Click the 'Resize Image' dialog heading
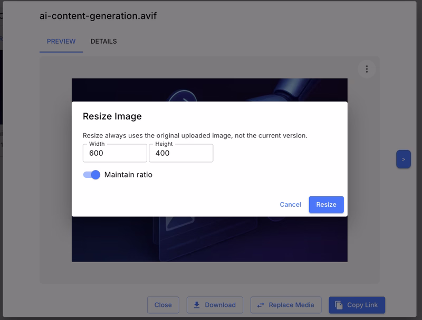 pyautogui.click(x=112, y=116)
